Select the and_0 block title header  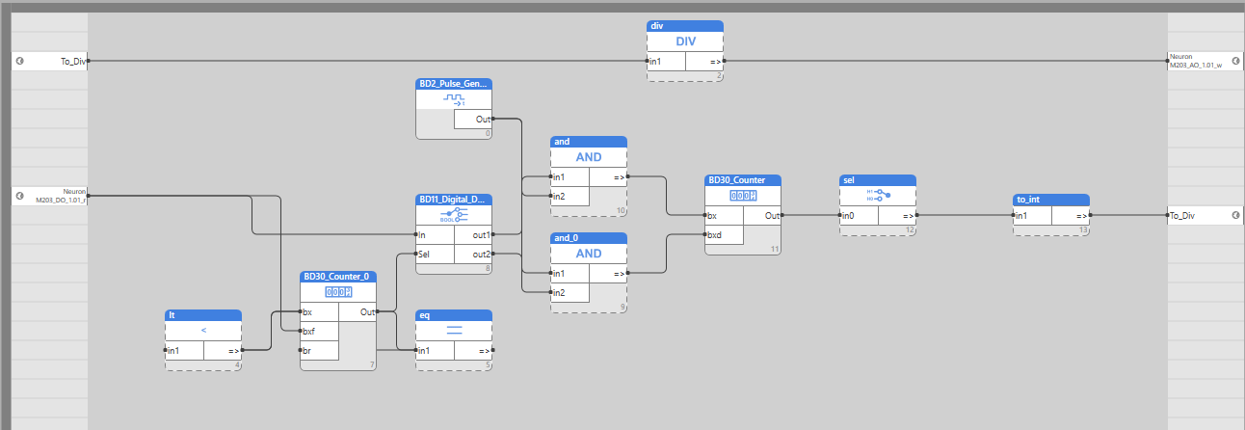coord(589,238)
